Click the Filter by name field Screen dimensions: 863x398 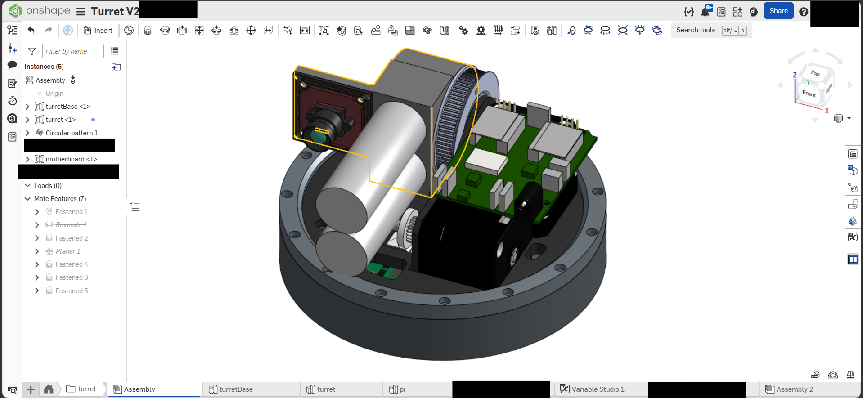coord(73,51)
